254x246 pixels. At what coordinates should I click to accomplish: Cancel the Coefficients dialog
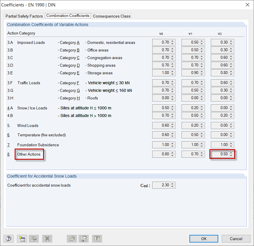[x=236, y=239]
